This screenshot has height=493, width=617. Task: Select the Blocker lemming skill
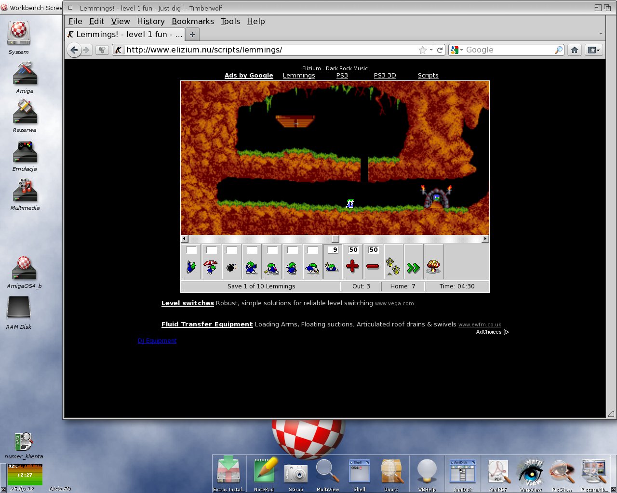point(252,261)
